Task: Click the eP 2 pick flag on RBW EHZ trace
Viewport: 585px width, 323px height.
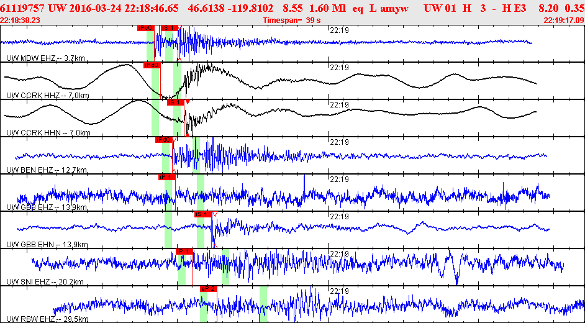Action: [x=208, y=289]
